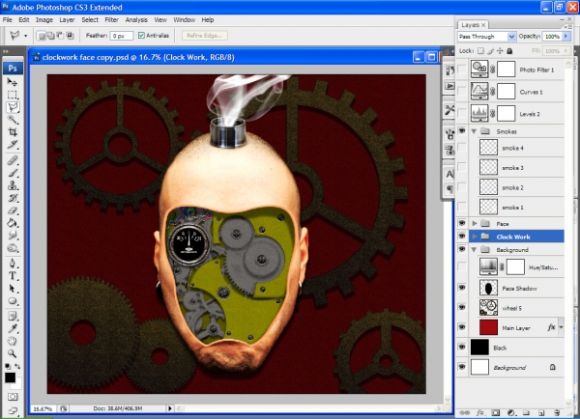
Task: Select the Crop tool
Action: click(x=13, y=132)
